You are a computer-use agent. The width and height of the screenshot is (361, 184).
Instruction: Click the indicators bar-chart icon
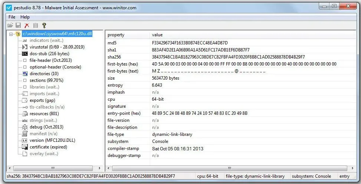25,40
